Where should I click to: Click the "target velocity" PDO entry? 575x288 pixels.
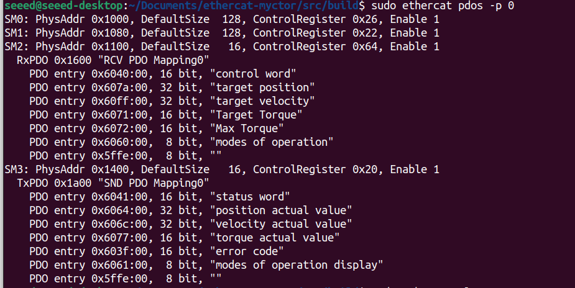(x=172, y=101)
